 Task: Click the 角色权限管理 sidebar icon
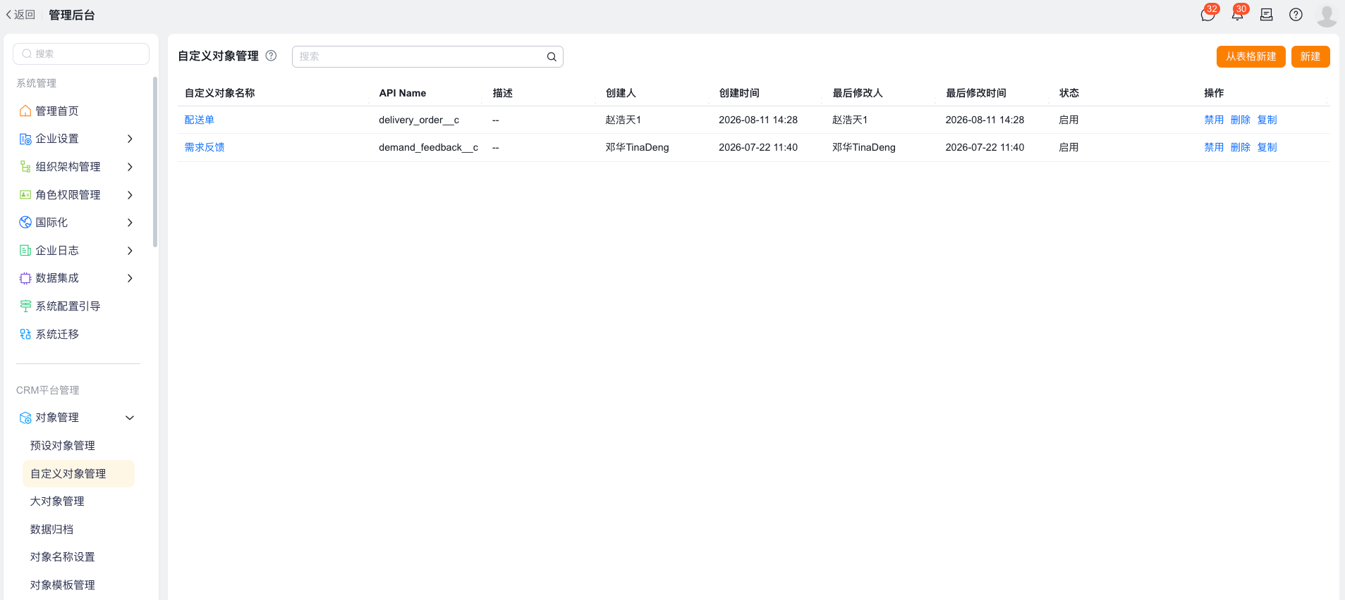(25, 194)
